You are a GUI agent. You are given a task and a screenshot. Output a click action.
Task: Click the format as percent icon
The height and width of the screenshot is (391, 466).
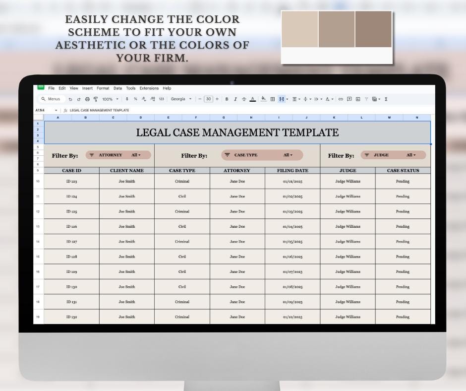(136, 99)
